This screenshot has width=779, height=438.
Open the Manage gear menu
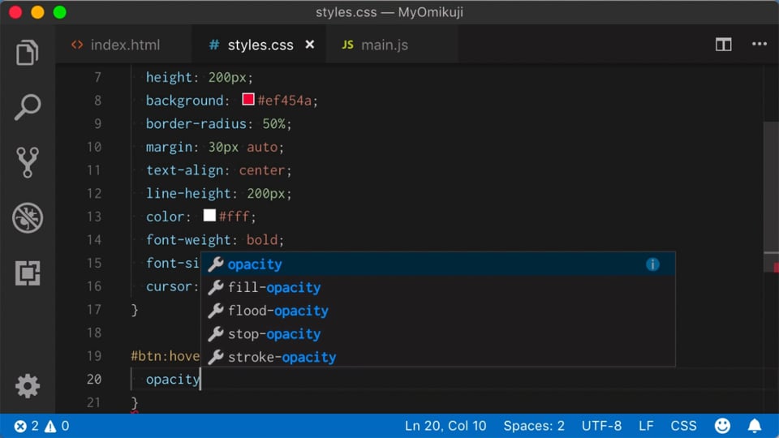tap(28, 385)
